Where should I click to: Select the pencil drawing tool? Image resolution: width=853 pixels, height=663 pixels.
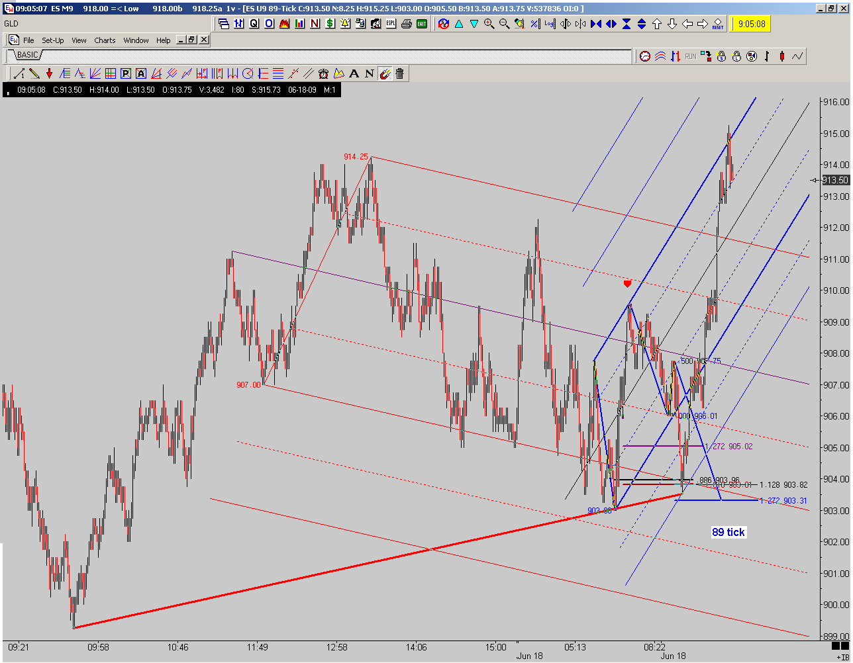pyautogui.click(x=33, y=73)
